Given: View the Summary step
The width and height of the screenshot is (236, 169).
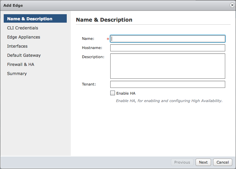Looking at the screenshot, I should coord(17,74).
